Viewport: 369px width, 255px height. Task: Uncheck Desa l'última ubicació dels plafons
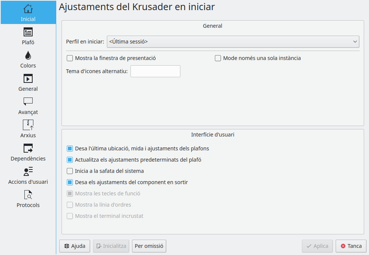[x=70, y=148]
